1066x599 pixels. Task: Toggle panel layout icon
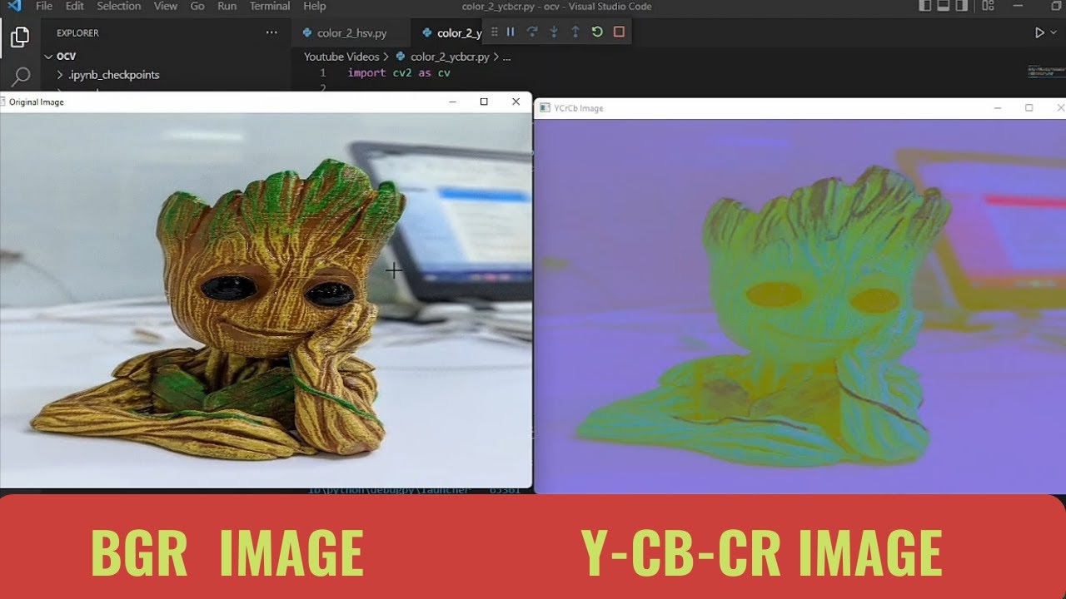[944, 6]
